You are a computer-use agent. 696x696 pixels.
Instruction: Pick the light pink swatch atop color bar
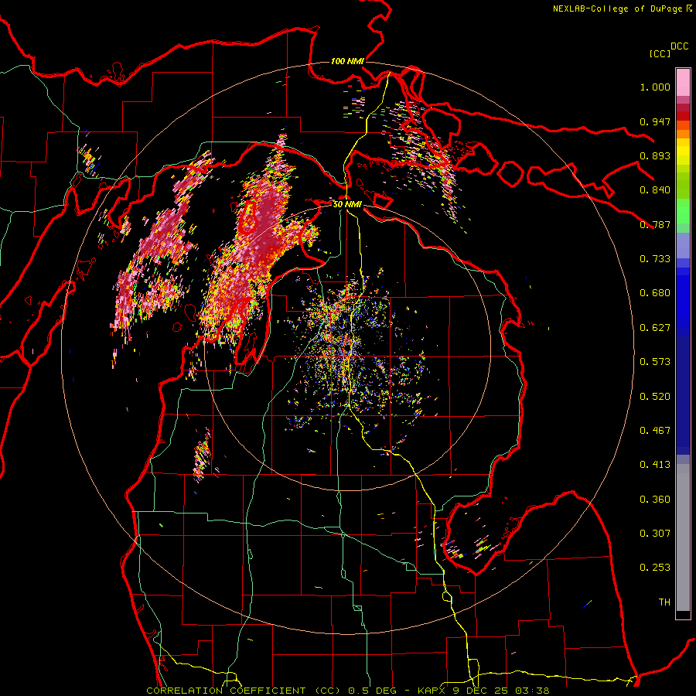coord(683,82)
